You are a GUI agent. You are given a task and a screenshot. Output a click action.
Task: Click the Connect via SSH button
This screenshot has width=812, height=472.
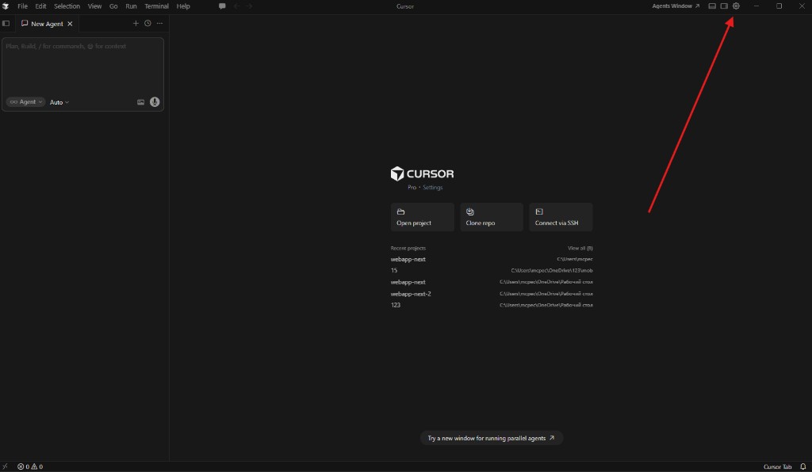coord(561,217)
